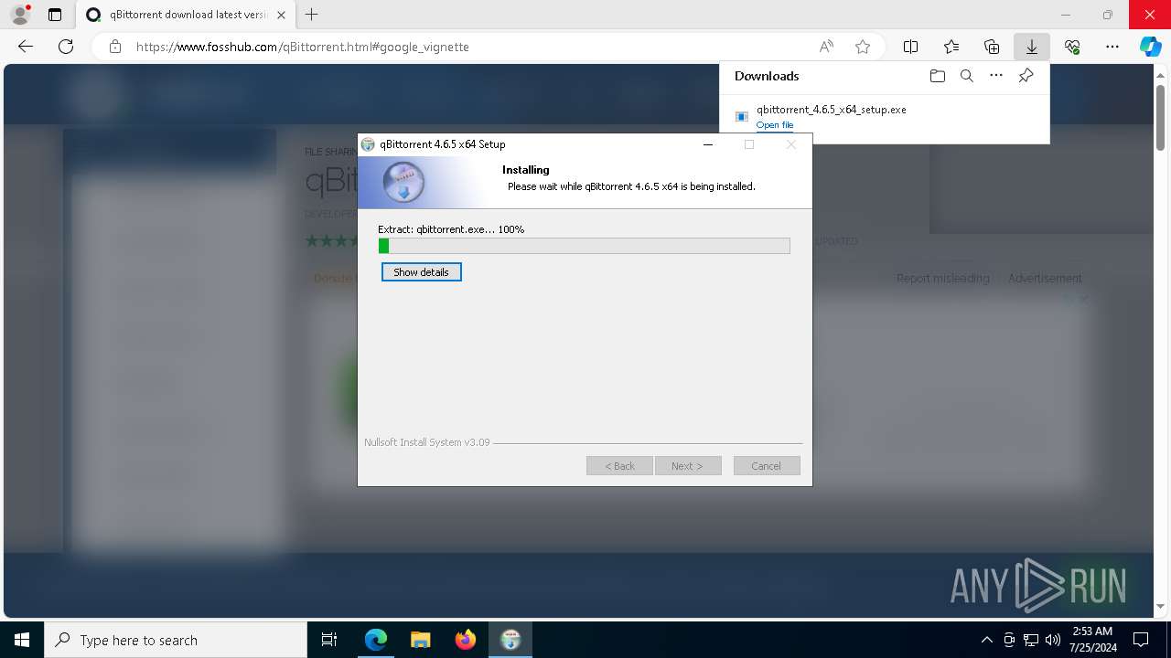Open File Explorer from taskbar
This screenshot has height=658, width=1171.
pyautogui.click(x=420, y=640)
